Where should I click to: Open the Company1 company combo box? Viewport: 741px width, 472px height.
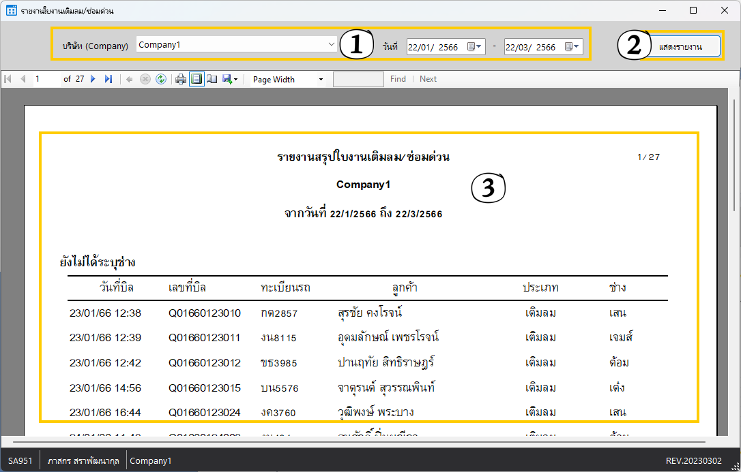click(x=332, y=45)
